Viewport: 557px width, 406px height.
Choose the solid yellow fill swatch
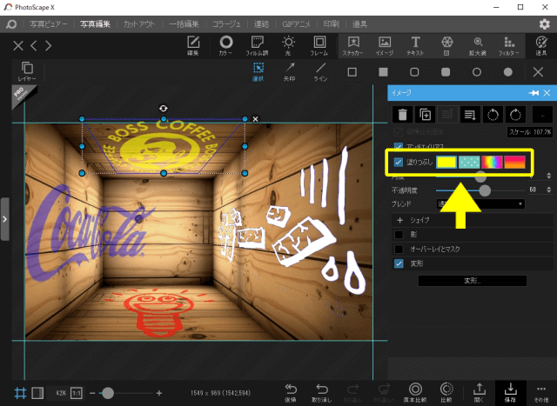tap(446, 163)
